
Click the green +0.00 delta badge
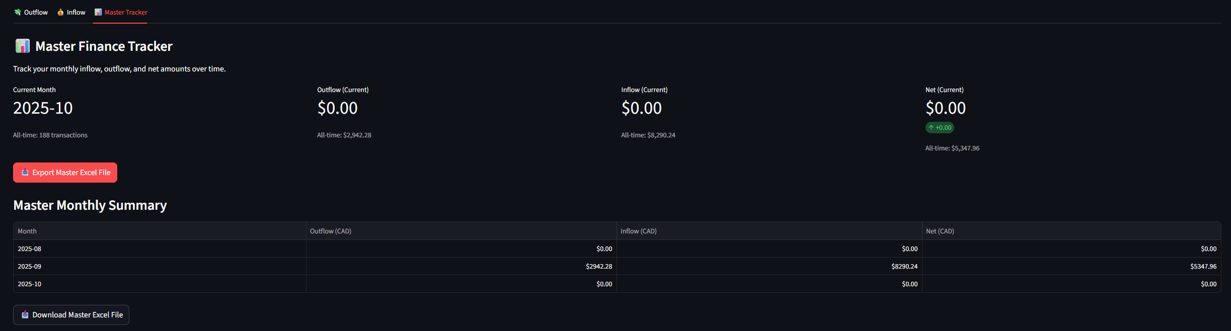(940, 128)
